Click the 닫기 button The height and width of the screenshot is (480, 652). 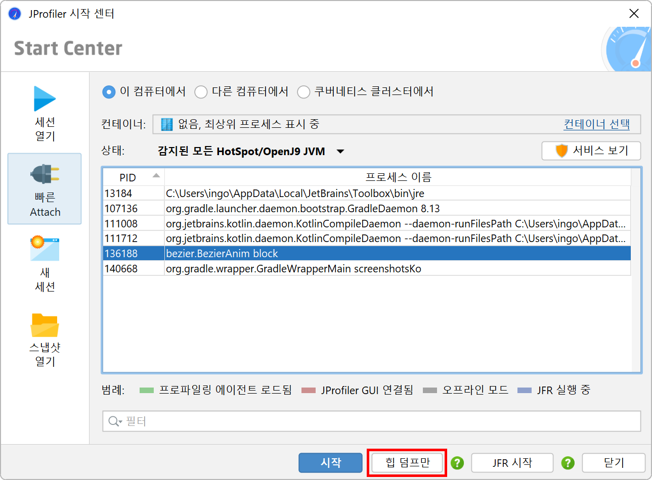pyautogui.click(x=614, y=463)
